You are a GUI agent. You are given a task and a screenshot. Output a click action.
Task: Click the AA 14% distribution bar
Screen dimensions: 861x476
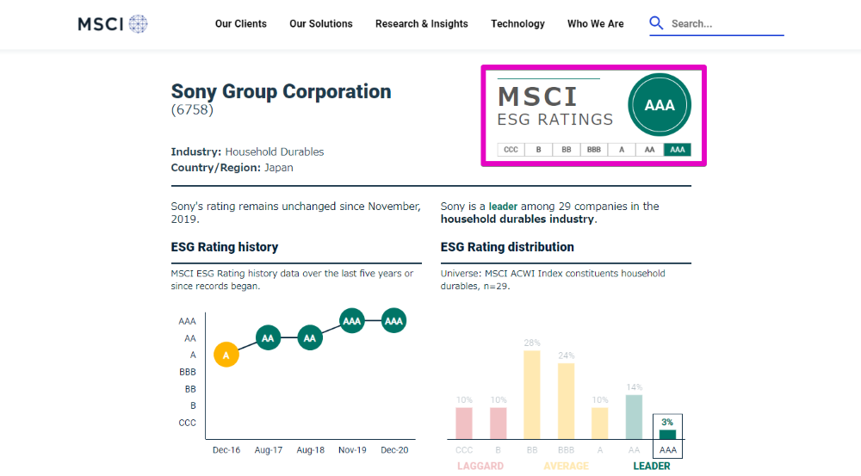pos(634,417)
